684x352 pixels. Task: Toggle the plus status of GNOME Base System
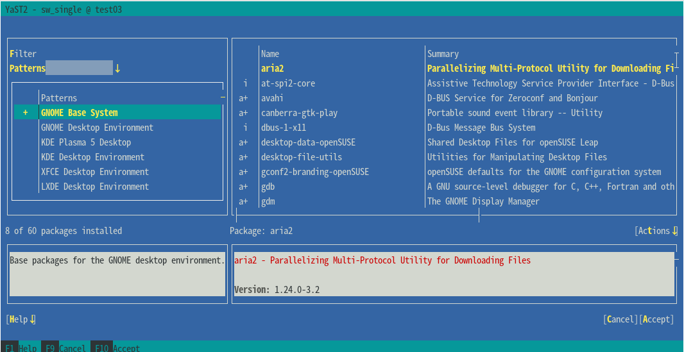tap(25, 112)
